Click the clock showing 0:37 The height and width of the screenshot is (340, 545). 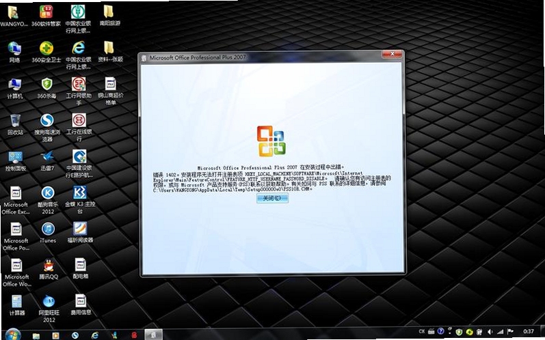(x=529, y=331)
